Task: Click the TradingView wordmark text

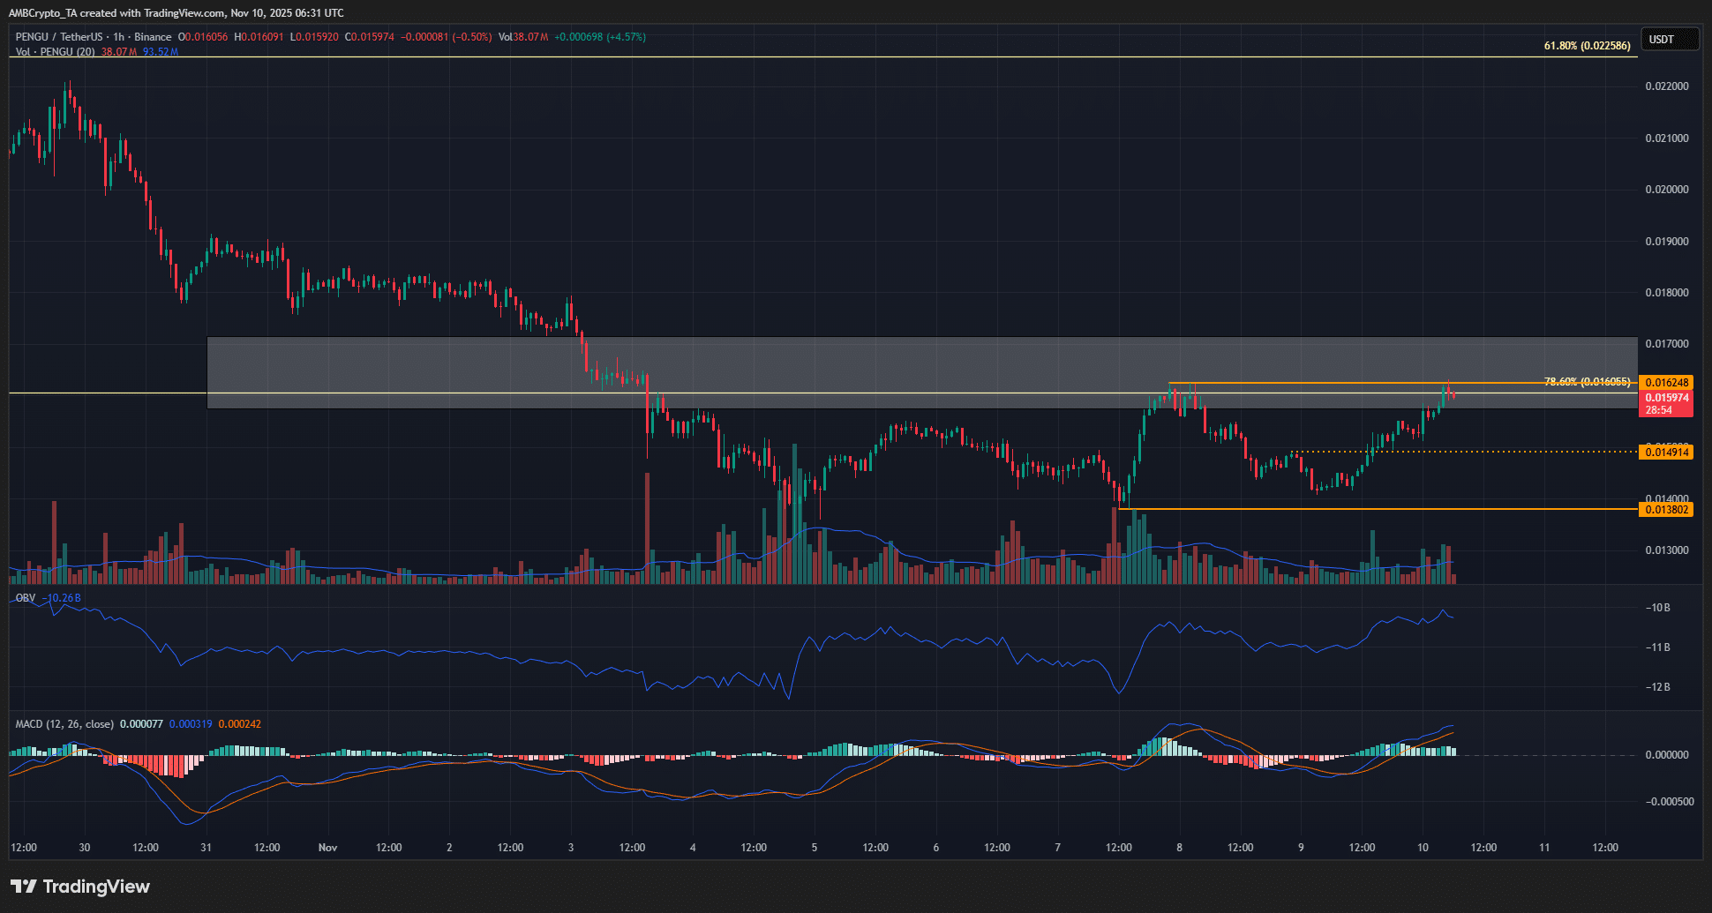Action: pyautogui.click(x=96, y=887)
